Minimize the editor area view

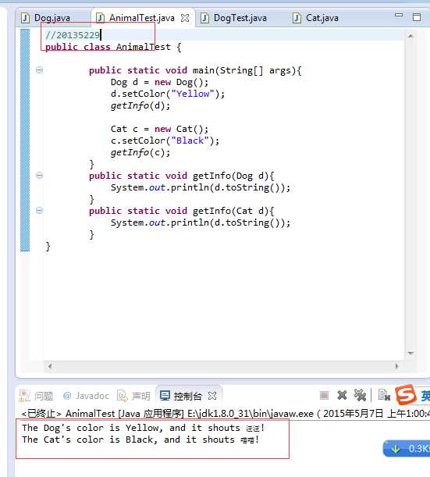[x=398, y=15]
